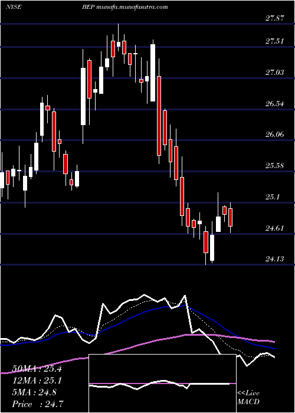Click the 50MA : 25.4 legend text
295x413 pixels.
tap(37, 369)
